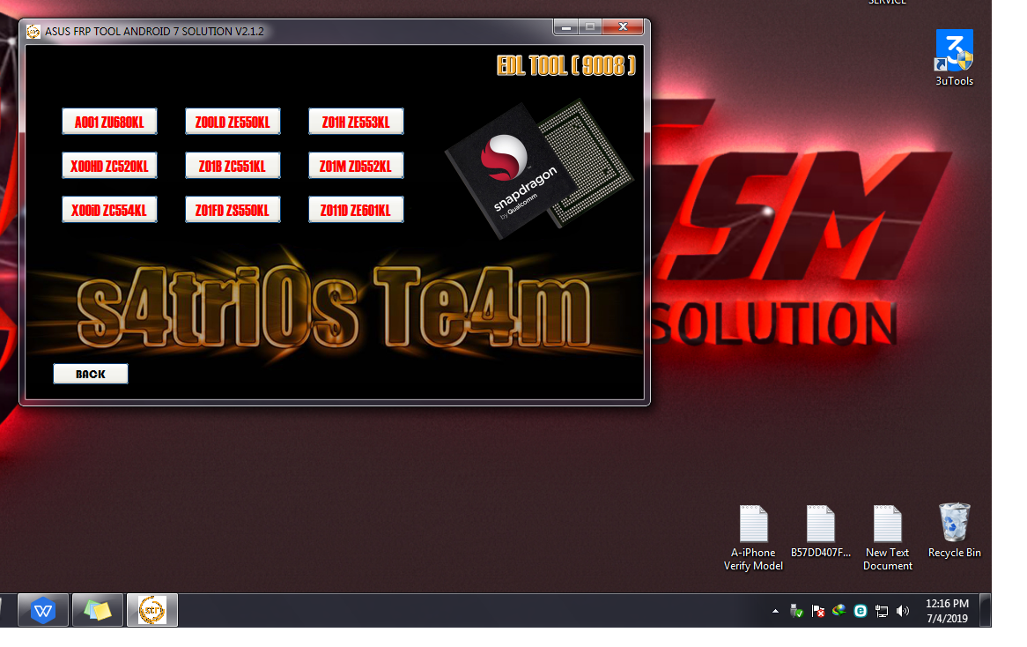Select the X00iD ZC554KL device
This screenshot has width=1027, height=647.
click(109, 210)
